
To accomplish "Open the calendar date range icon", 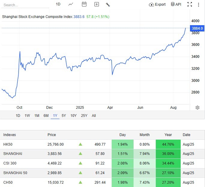I will pos(84,4).
